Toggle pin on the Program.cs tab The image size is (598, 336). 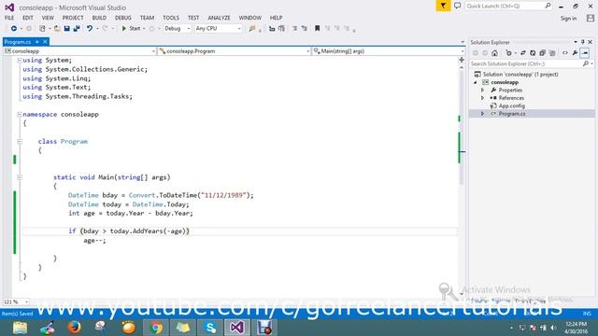(x=37, y=41)
